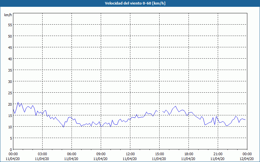Pick the "11/04/20" date under 15:00

coord(159,159)
